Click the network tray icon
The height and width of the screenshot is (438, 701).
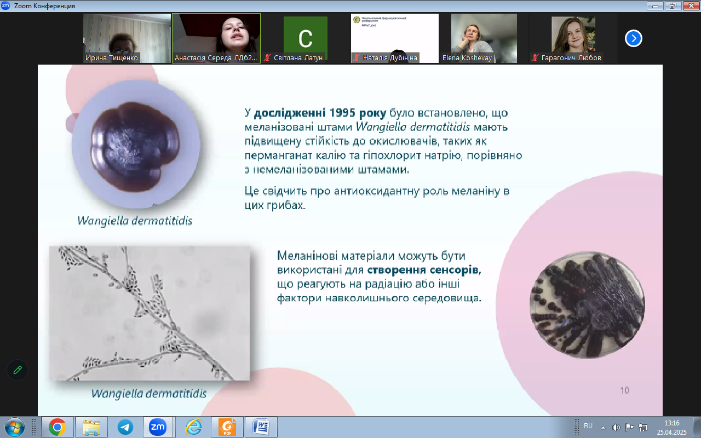click(x=642, y=427)
